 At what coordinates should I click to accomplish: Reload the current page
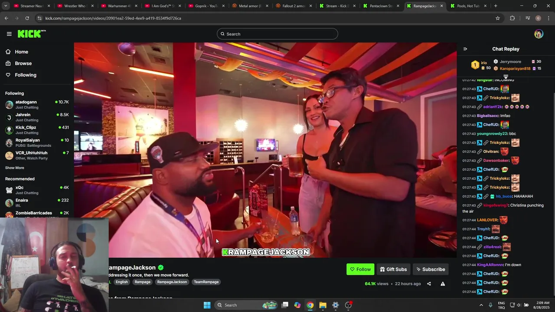tap(27, 18)
